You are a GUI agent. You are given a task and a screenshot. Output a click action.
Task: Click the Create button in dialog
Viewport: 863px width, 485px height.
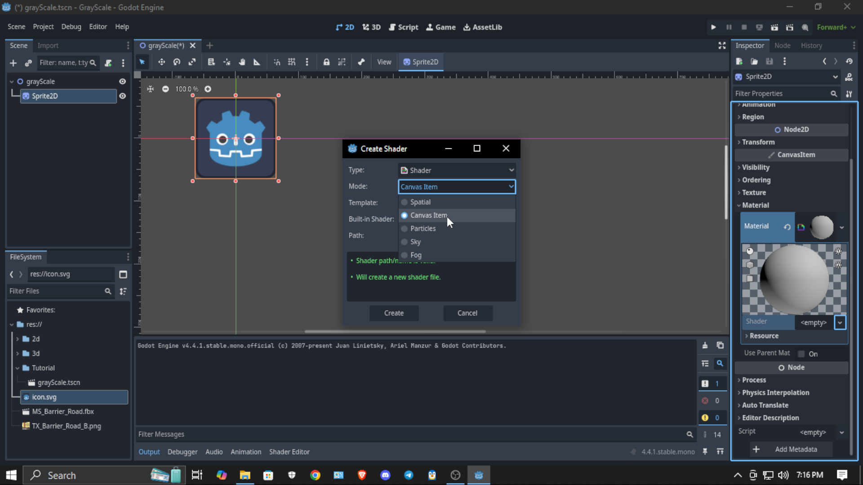point(394,313)
